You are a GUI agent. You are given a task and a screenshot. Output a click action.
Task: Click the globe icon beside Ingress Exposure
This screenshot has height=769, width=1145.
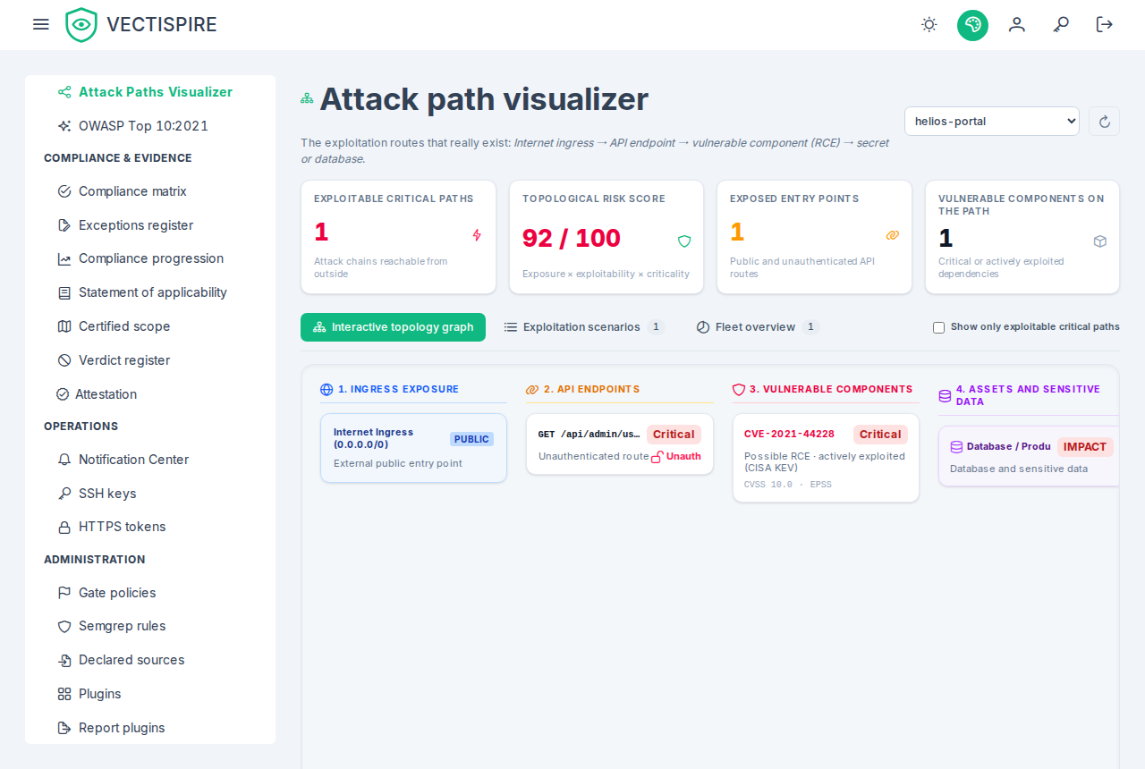coord(327,389)
